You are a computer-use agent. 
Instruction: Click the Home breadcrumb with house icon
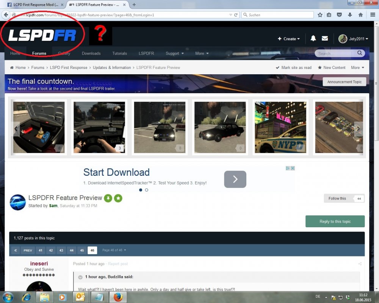pyautogui.click(x=18, y=68)
